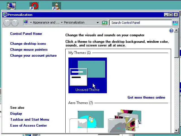181x136 pixels.
Task: Click the Control Panel address bar icon
Action: pyautogui.click(x=26, y=22)
